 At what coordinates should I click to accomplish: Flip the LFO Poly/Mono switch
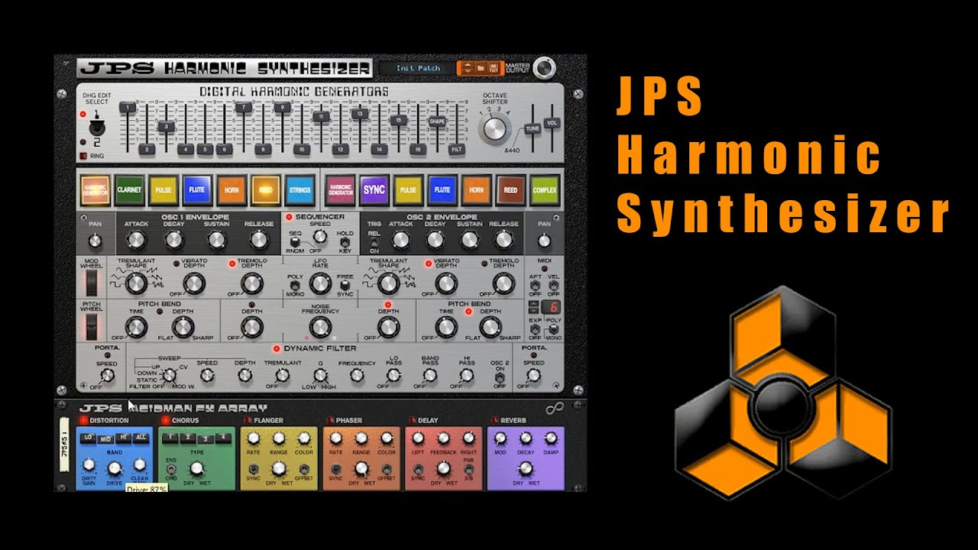293,285
